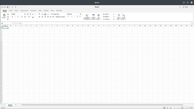
Task: Switch to the Draw tab
Action: coord(17,11)
